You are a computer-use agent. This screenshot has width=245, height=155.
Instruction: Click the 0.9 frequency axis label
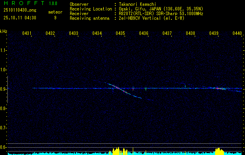(4, 89)
